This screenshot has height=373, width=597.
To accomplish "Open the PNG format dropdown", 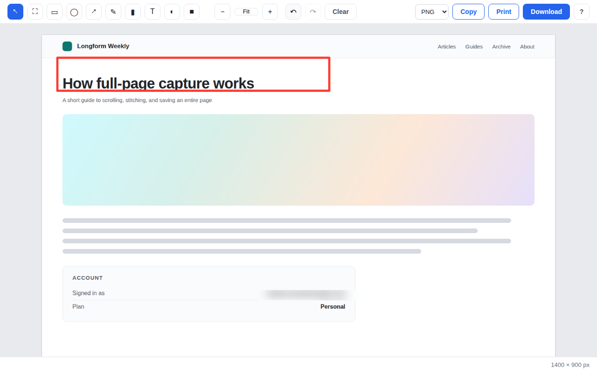I will pos(432,12).
